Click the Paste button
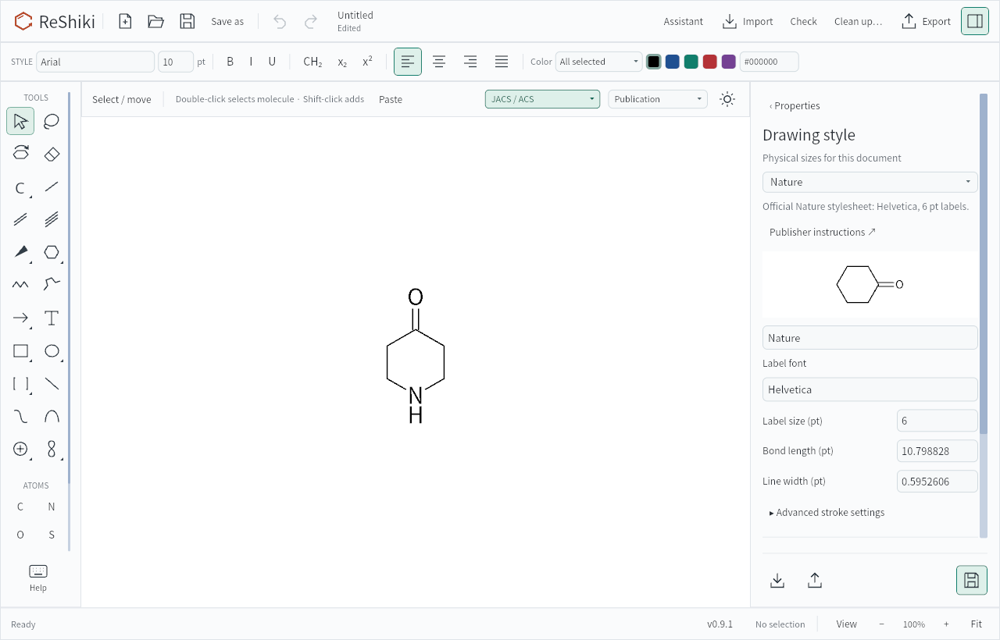 pos(391,99)
